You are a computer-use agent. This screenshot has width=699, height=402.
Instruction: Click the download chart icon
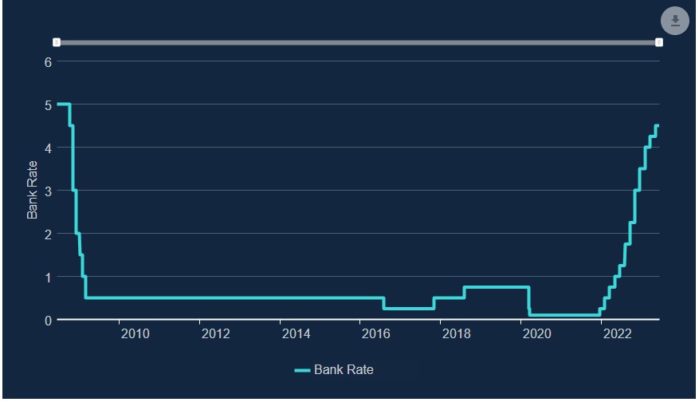click(x=674, y=21)
